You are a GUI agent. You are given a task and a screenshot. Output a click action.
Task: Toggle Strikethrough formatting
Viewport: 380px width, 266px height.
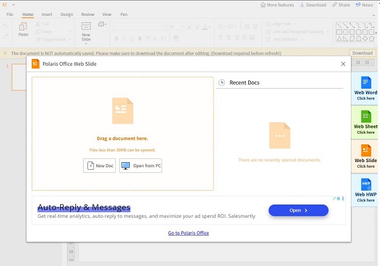148,39
